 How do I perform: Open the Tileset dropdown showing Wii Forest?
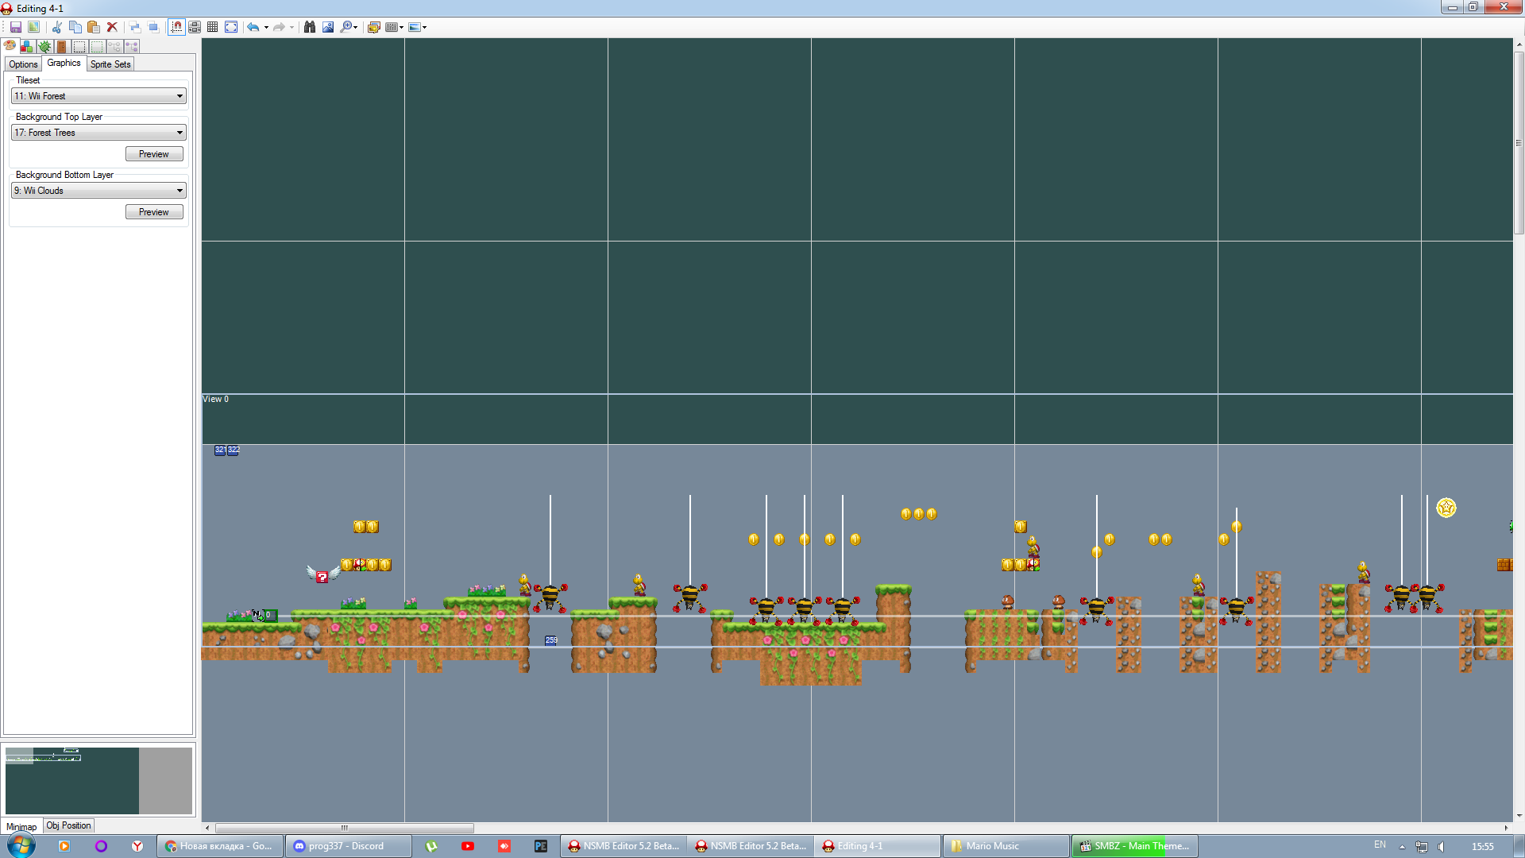[x=98, y=96]
